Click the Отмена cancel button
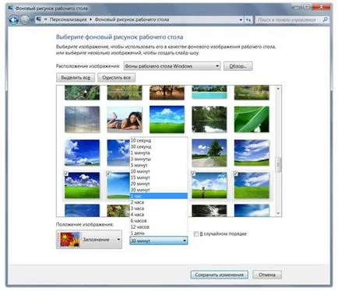338x291 pixels. pos(267,275)
